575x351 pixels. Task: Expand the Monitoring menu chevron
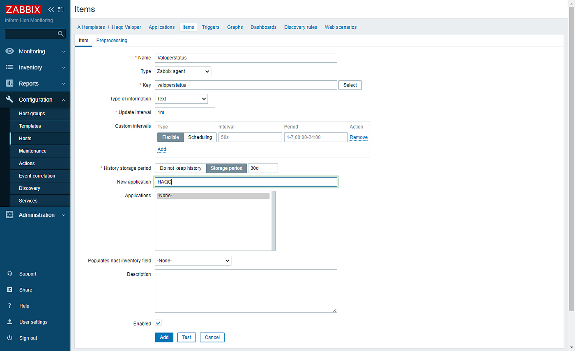tap(63, 52)
